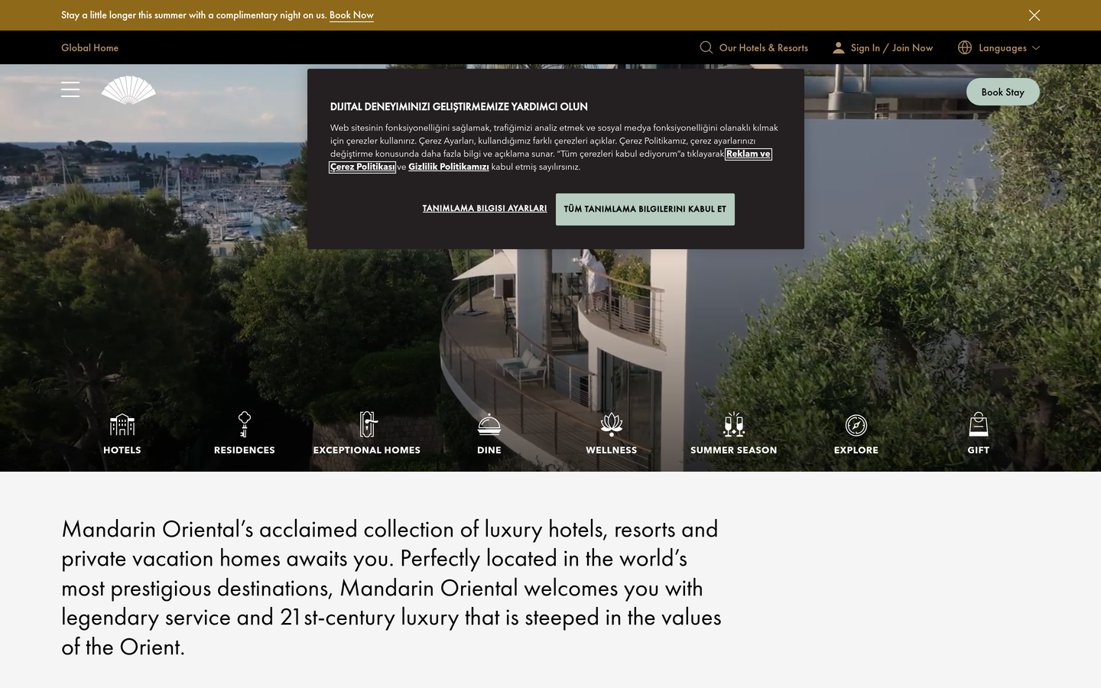Screen dimensions: 1101x688
Task: Select the EXPLORE menu label
Action: point(856,450)
